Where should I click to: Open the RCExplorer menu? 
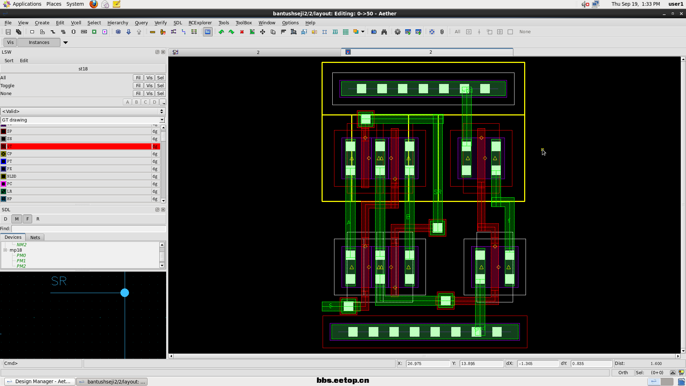(x=200, y=23)
